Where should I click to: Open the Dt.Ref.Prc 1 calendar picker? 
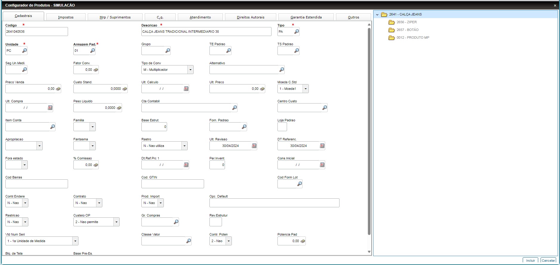point(186,165)
